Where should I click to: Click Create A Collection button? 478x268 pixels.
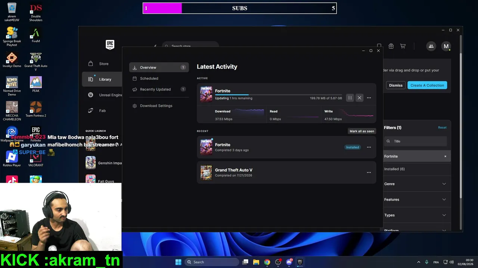click(427, 85)
